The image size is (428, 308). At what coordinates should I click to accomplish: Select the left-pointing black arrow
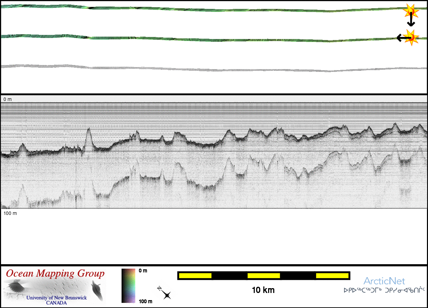(401, 38)
